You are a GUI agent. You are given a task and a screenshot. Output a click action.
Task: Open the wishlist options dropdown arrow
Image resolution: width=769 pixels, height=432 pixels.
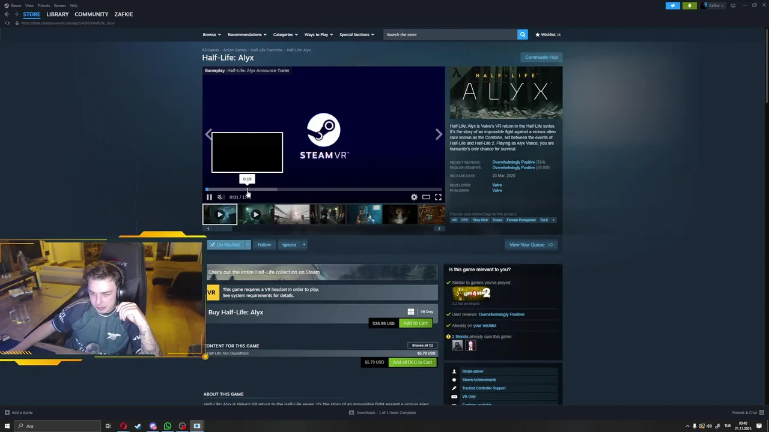click(248, 245)
